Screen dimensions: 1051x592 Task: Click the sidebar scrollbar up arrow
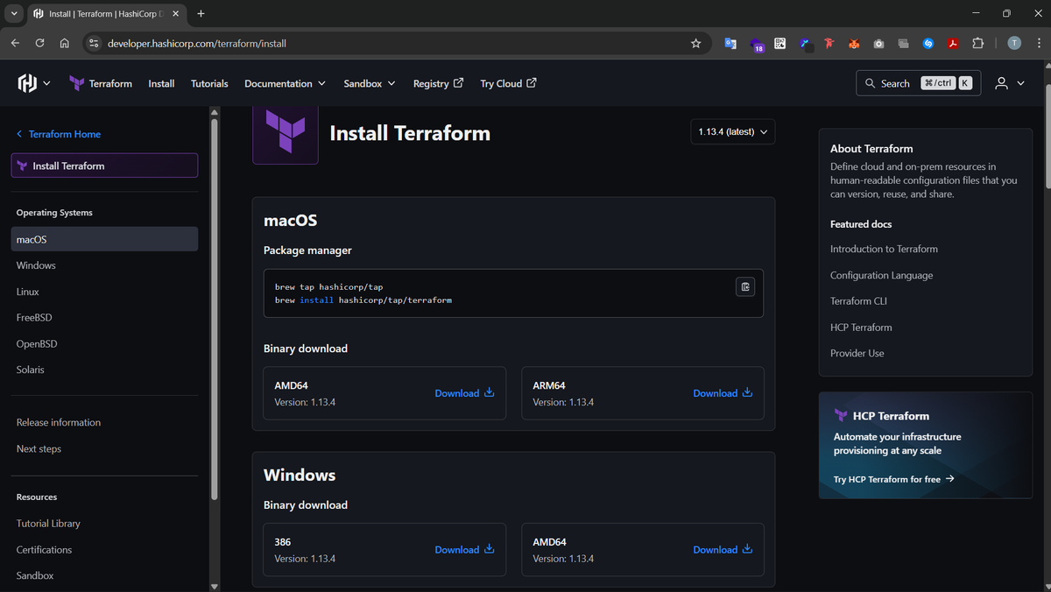pos(215,111)
